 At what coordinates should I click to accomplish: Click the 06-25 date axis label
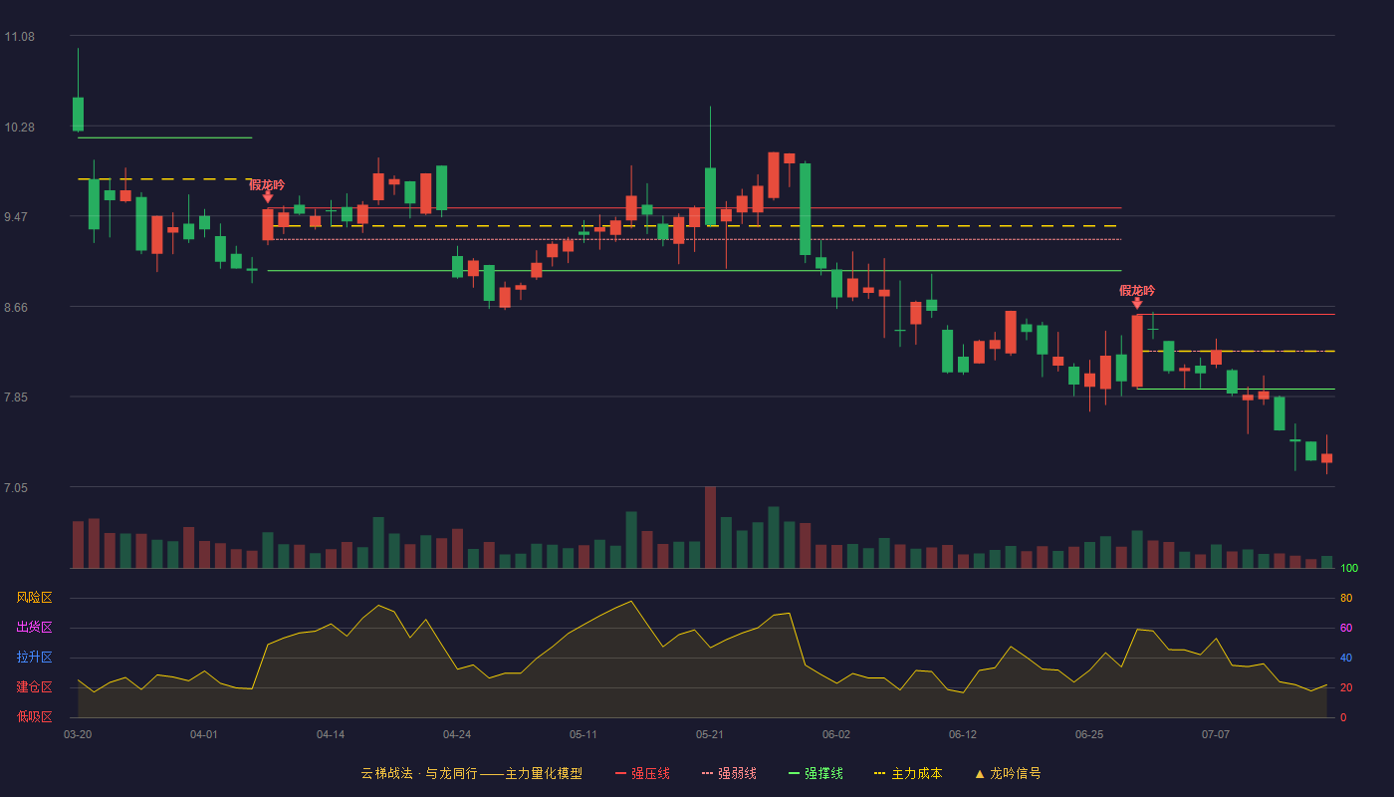point(1089,734)
